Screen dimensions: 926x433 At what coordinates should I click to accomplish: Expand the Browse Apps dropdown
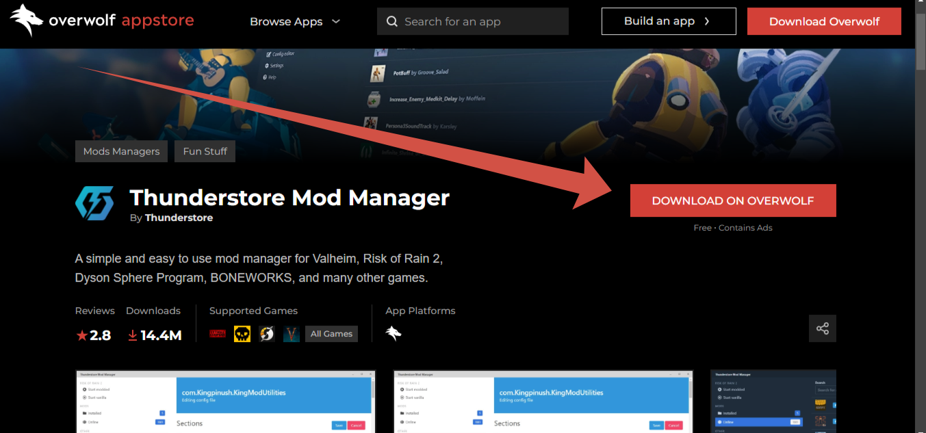tap(295, 21)
